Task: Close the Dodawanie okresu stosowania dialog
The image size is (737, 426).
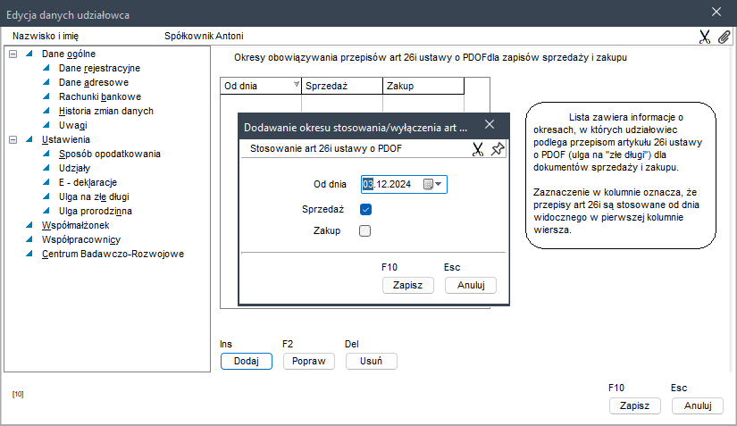Action: pyautogui.click(x=489, y=125)
